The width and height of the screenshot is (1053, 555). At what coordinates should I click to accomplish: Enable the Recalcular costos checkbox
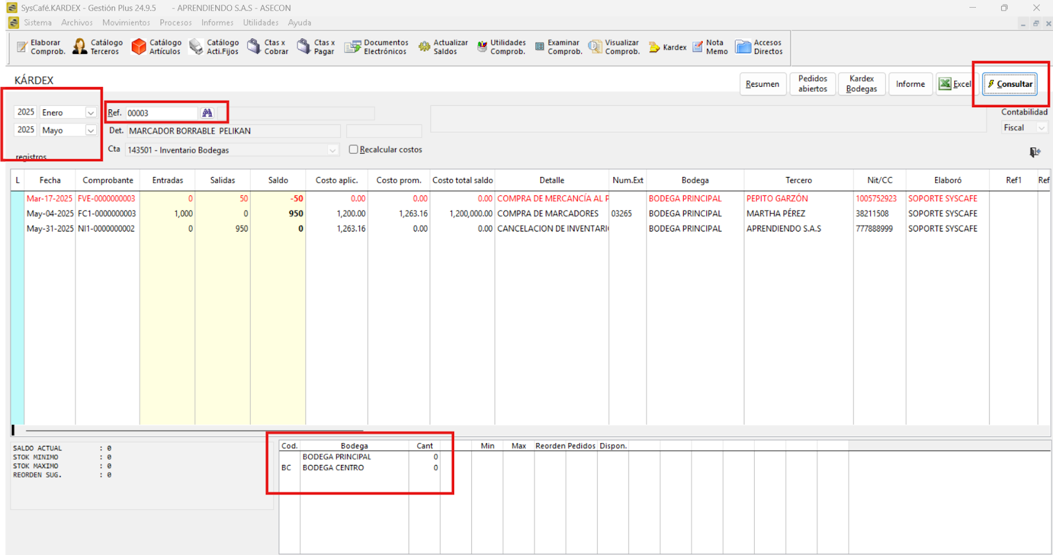coord(353,149)
